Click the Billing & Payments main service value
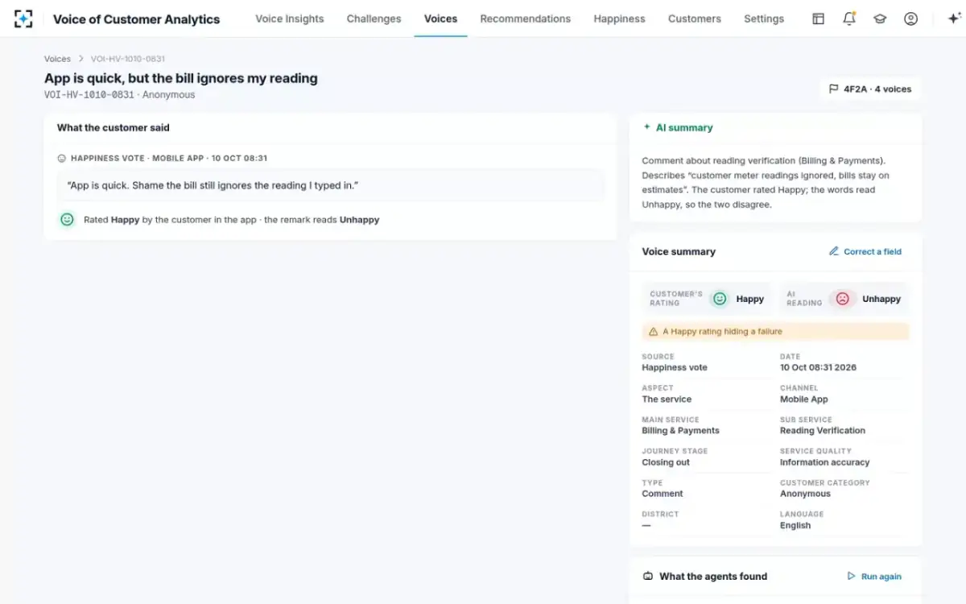The width and height of the screenshot is (966, 604). point(680,431)
